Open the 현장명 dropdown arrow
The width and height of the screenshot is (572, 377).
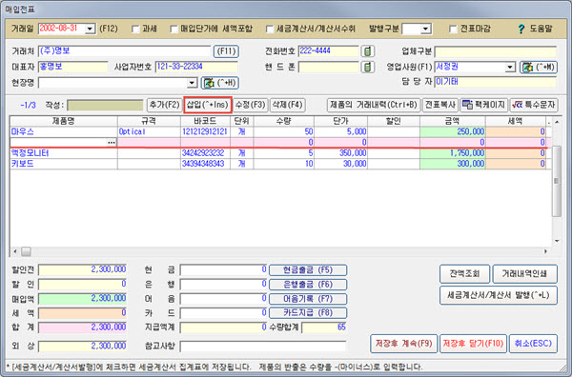point(192,83)
